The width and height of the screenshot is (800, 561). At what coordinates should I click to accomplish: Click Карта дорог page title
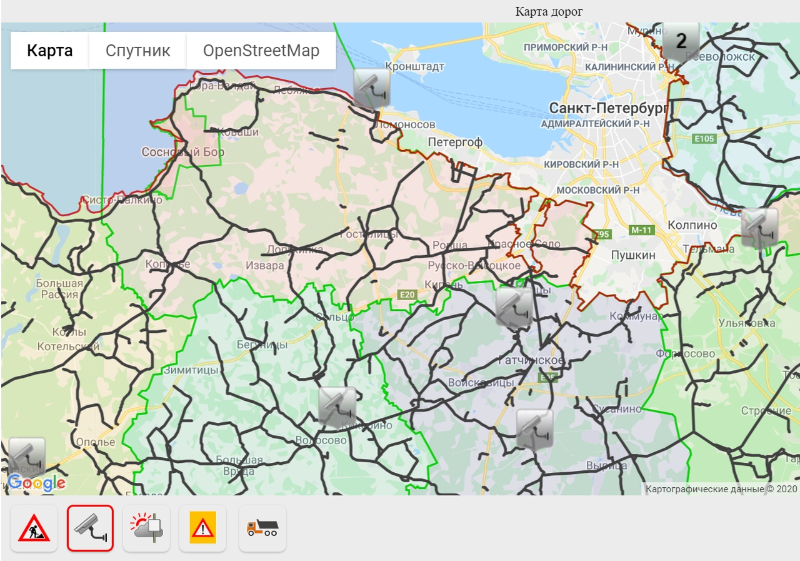point(549,11)
